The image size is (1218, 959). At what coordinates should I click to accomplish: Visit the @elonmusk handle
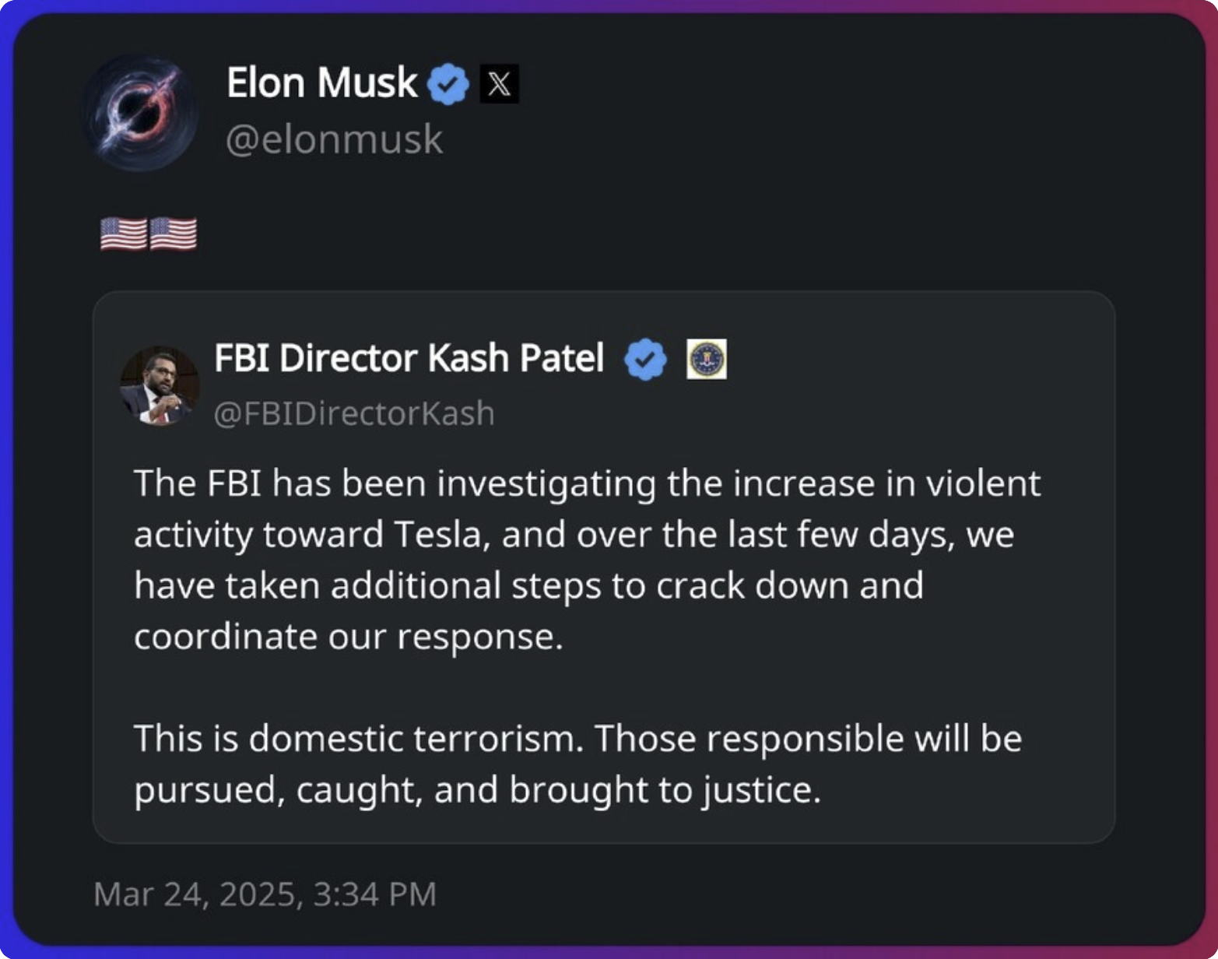pos(334,140)
